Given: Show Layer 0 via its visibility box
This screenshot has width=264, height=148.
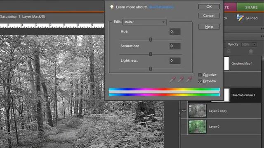Looking at the screenshot, I should pyautogui.click(x=184, y=127).
